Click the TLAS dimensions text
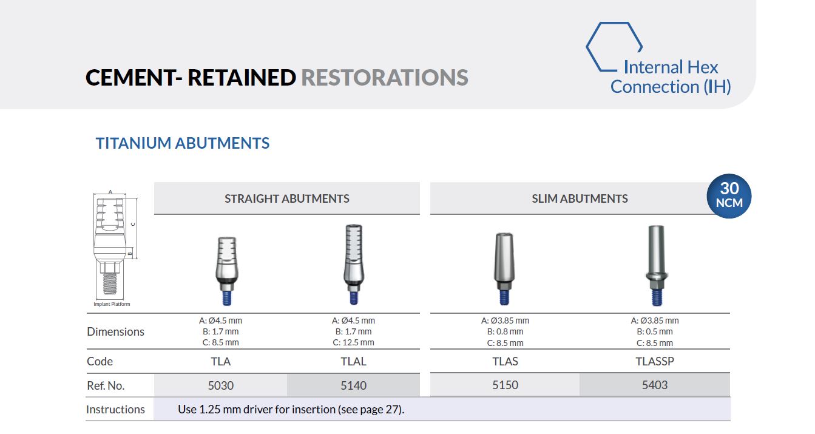 tap(505, 331)
